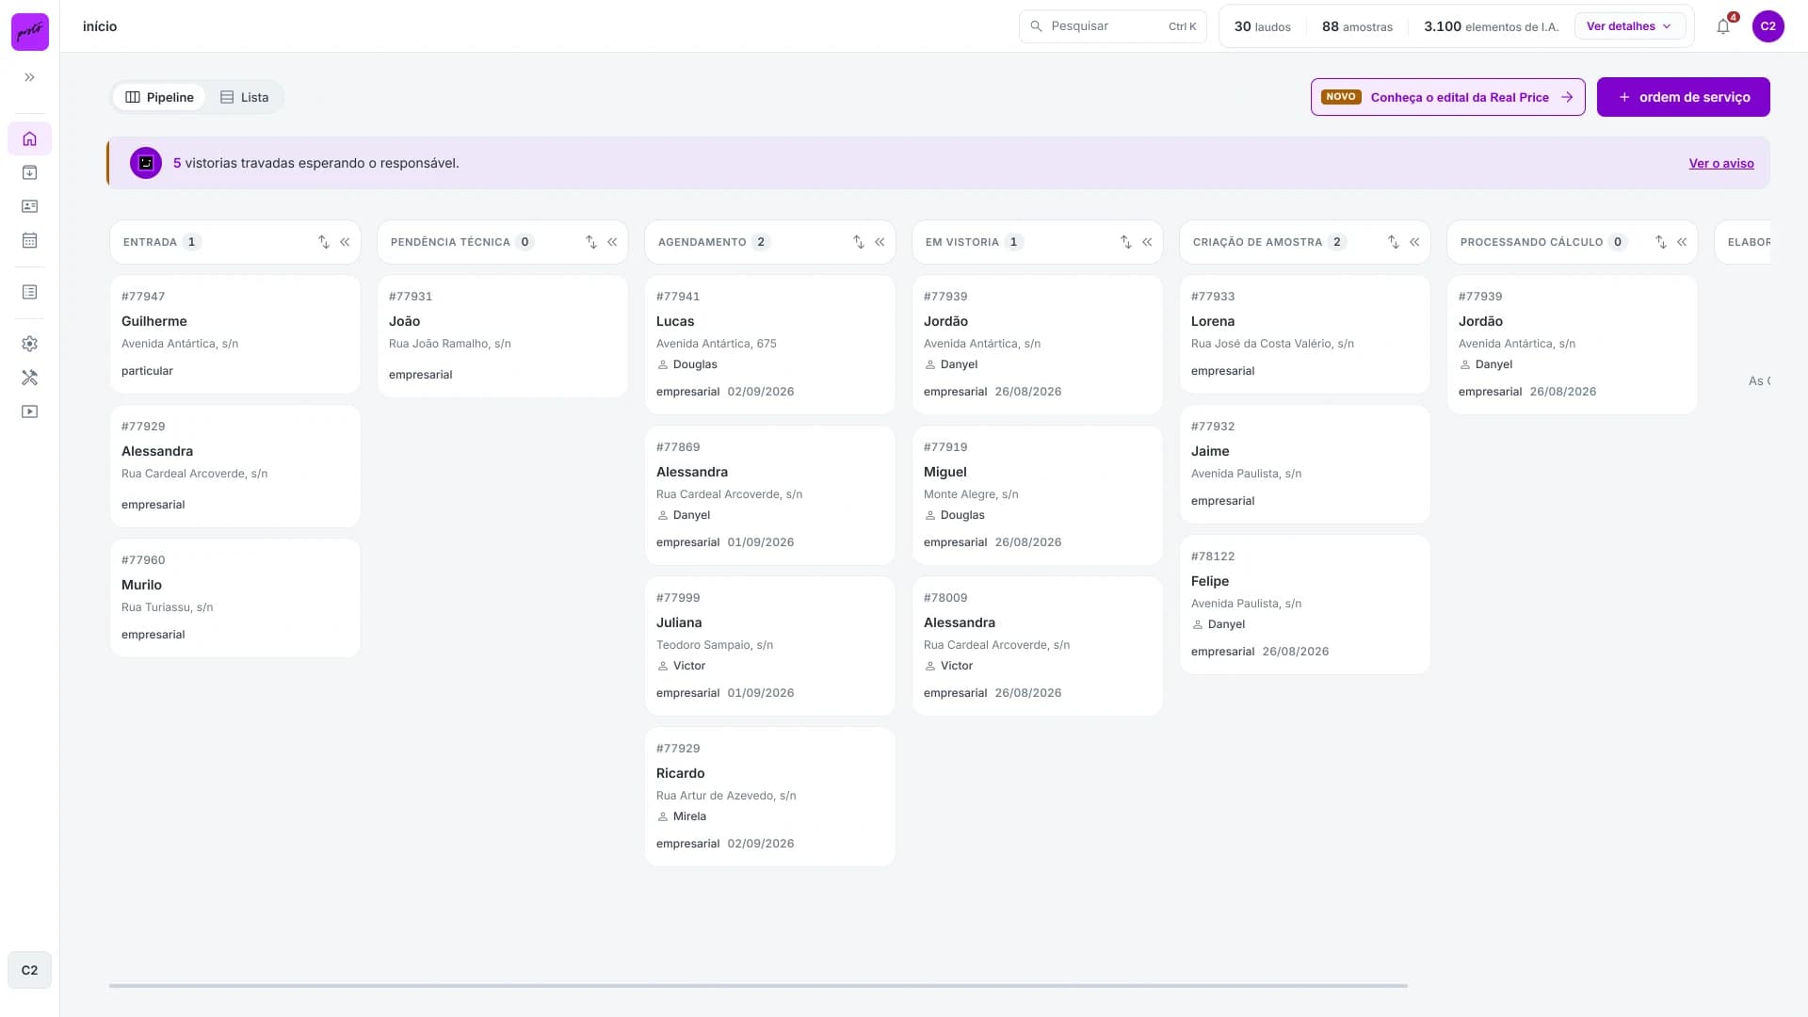Focus the Pesquisar search field
The width and height of the screenshot is (1808, 1017).
click(1112, 26)
